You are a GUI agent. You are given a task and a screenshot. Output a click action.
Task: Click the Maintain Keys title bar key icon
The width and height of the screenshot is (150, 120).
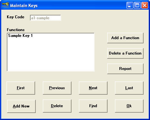(x=5, y=5)
